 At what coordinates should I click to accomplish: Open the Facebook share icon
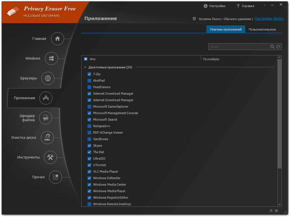[x=271, y=211]
